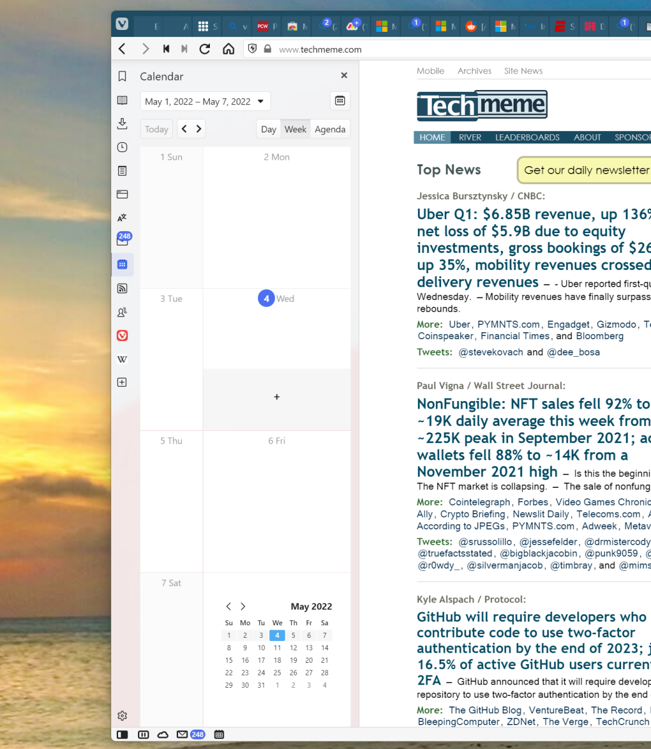Screen dimensions: 651x749
Task: Add a new web panel
Action: point(122,382)
